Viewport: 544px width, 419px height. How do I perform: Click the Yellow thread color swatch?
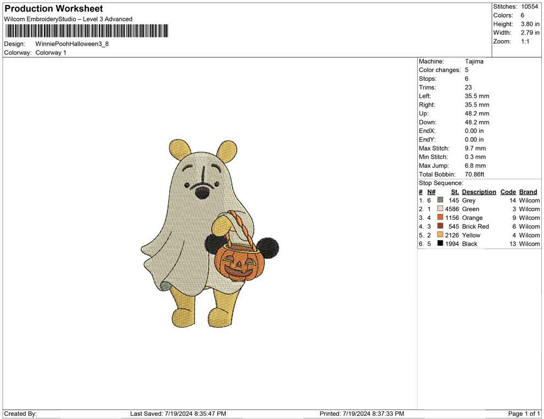[x=440, y=235]
